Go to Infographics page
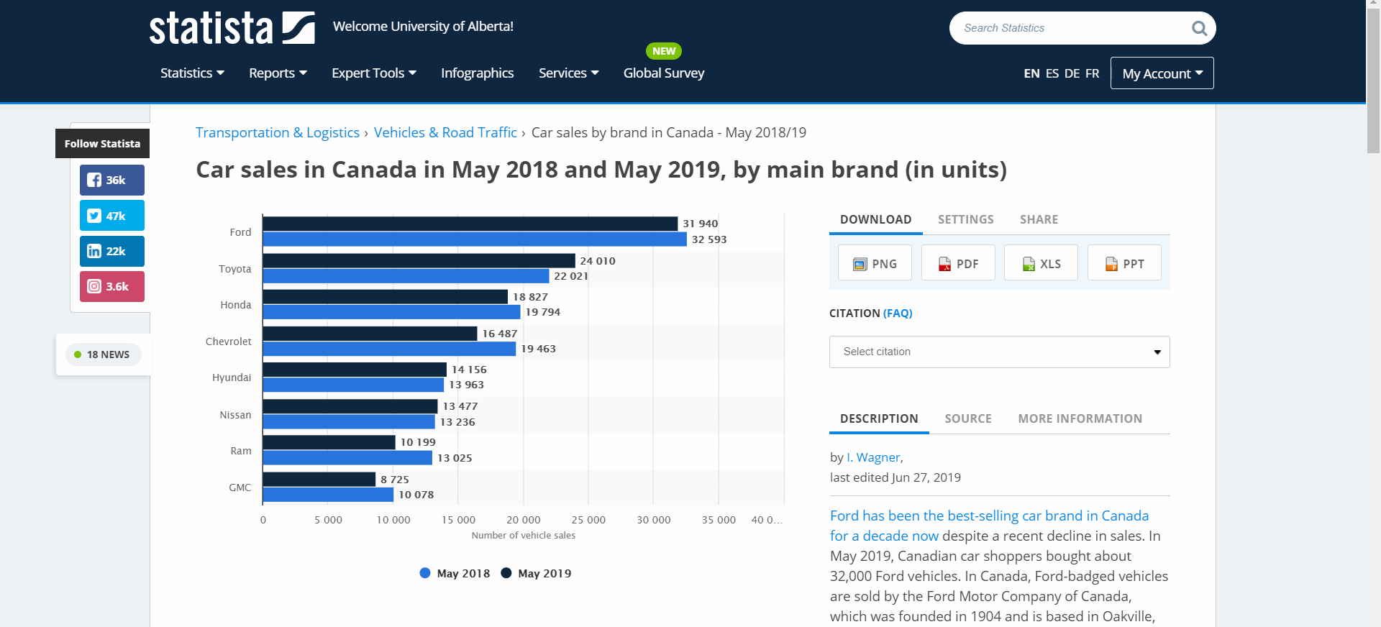Image resolution: width=1381 pixels, height=627 pixels. click(x=477, y=73)
